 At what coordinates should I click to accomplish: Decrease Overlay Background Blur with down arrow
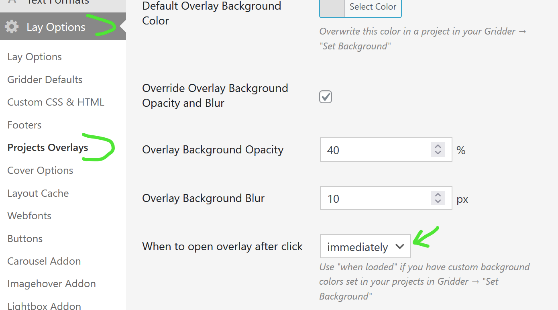click(438, 202)
